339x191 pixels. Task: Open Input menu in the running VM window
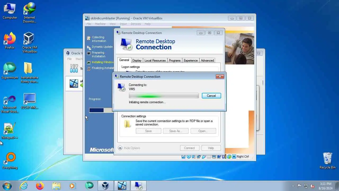[123, 24]
